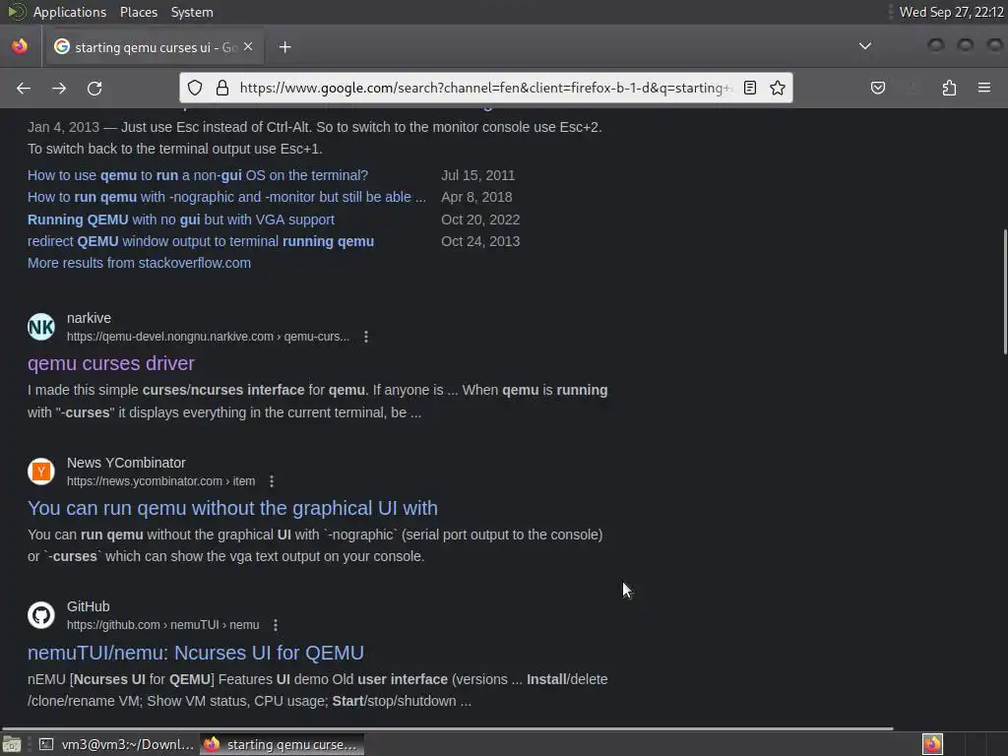Open a new tab with the plus button

[x=284, y=47]
